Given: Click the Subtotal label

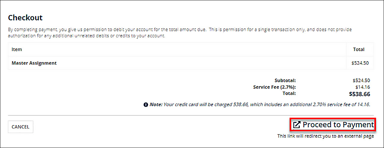Looking at the screenshot, I should point(285,80).
